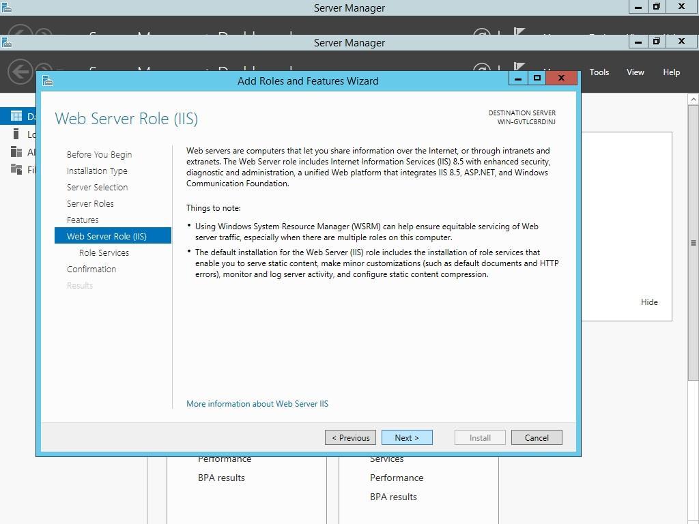
Task: Click Performance above the right BPA results
Action: pos(397,478)
